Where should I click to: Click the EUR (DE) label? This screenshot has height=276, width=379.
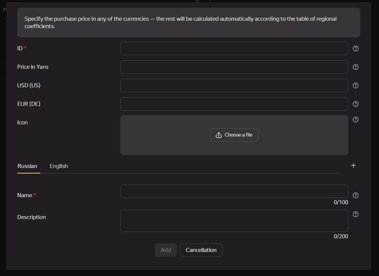[x=29, y=104]
